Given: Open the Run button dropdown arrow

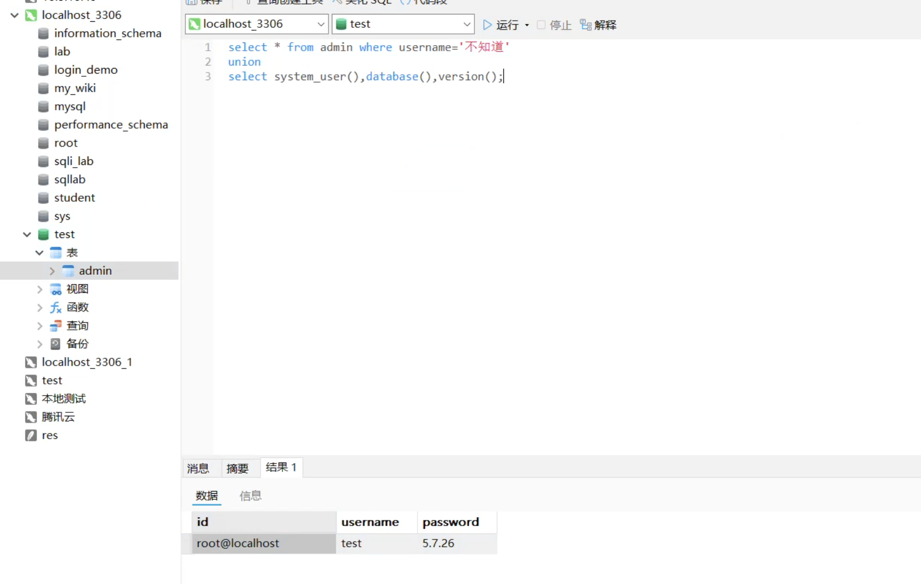Looking at the screenshot, I should 527,25.
